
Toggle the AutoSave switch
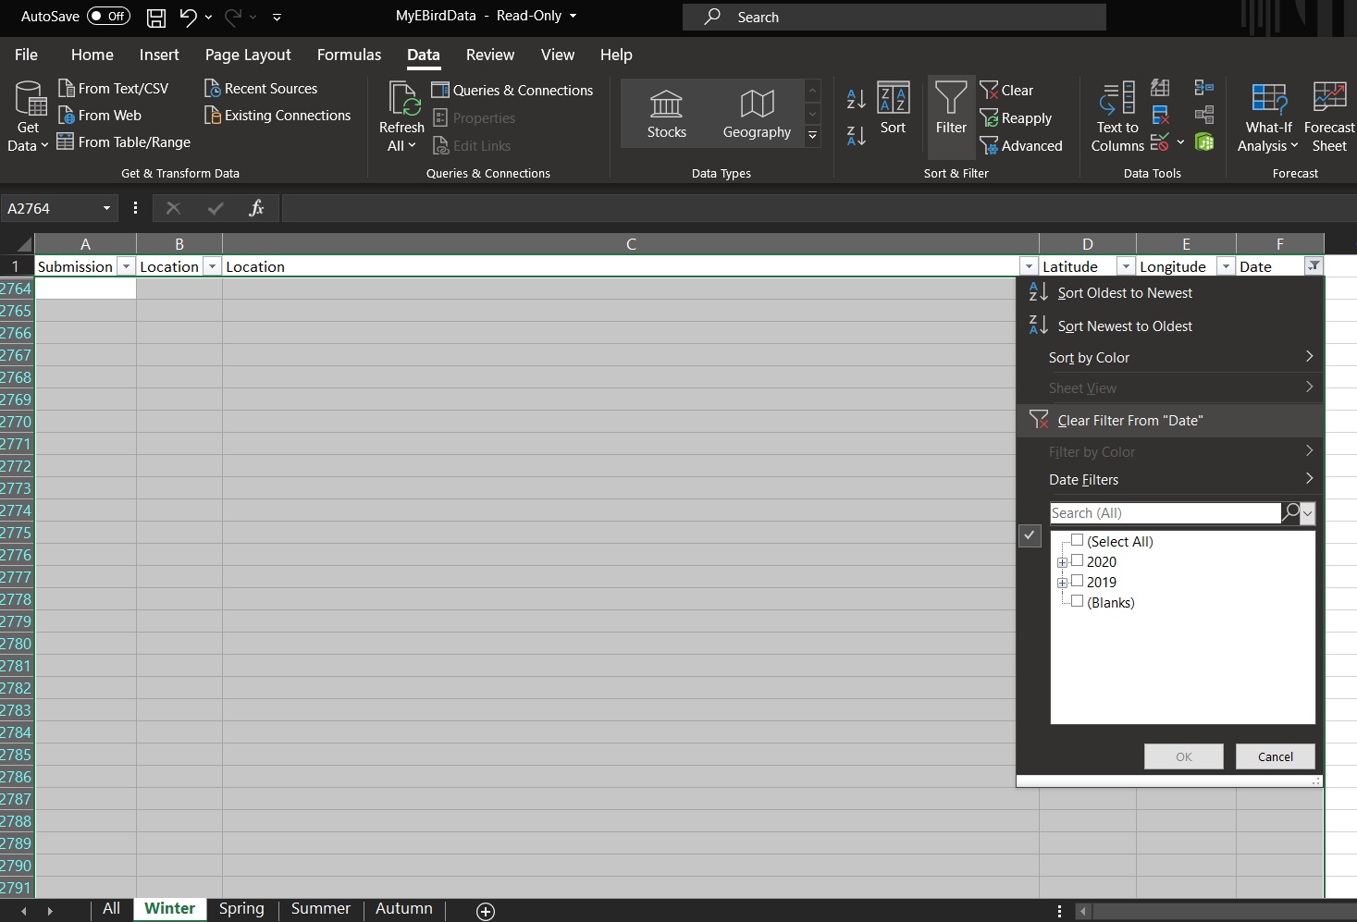(108, 17)
